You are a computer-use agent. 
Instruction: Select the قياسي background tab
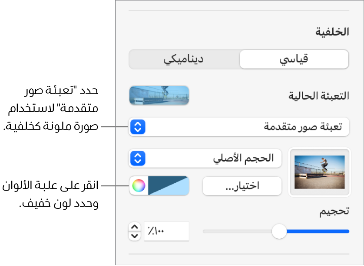294,59
